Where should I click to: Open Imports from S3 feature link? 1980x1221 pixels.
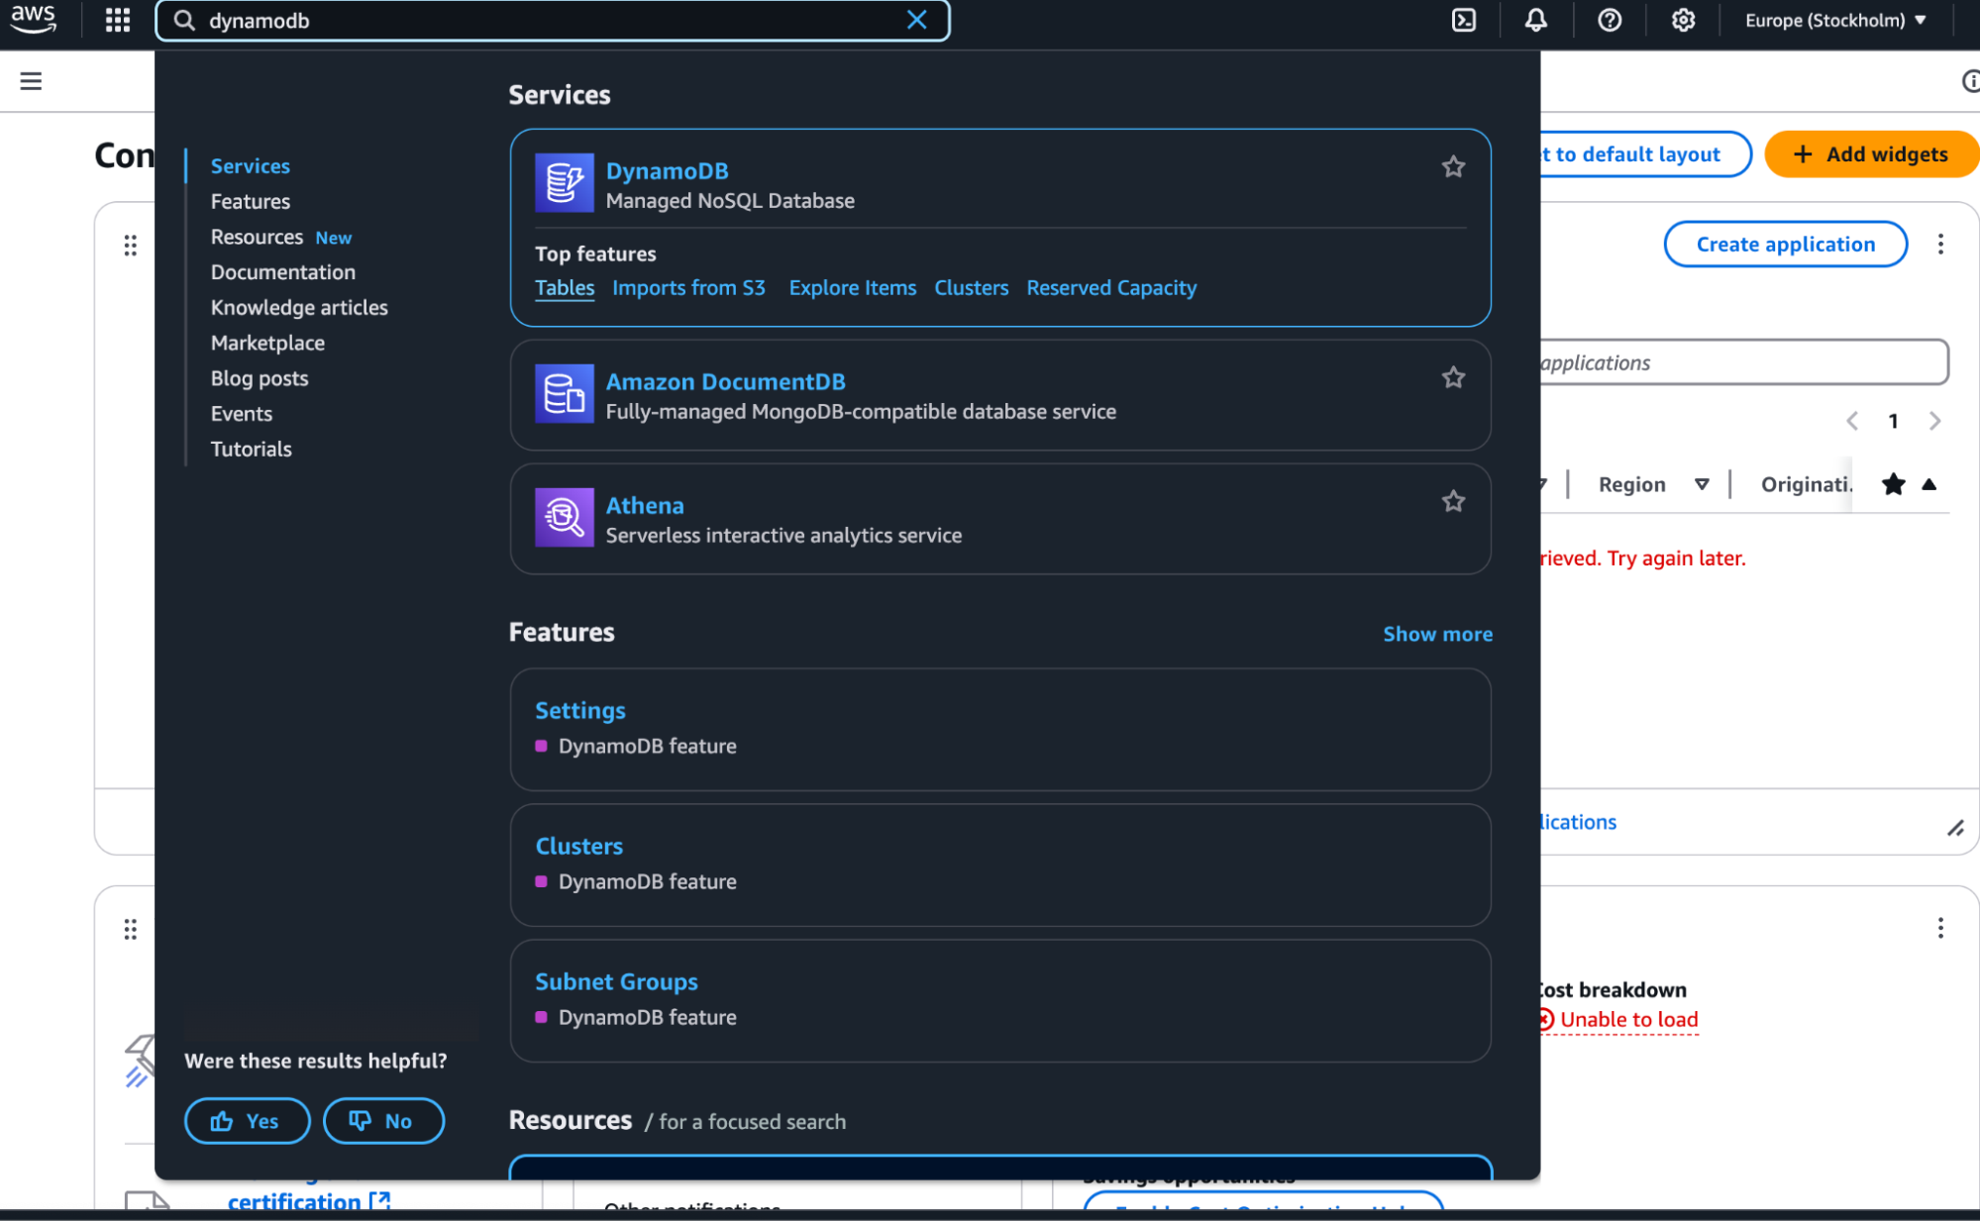click(x=688, y=288)
